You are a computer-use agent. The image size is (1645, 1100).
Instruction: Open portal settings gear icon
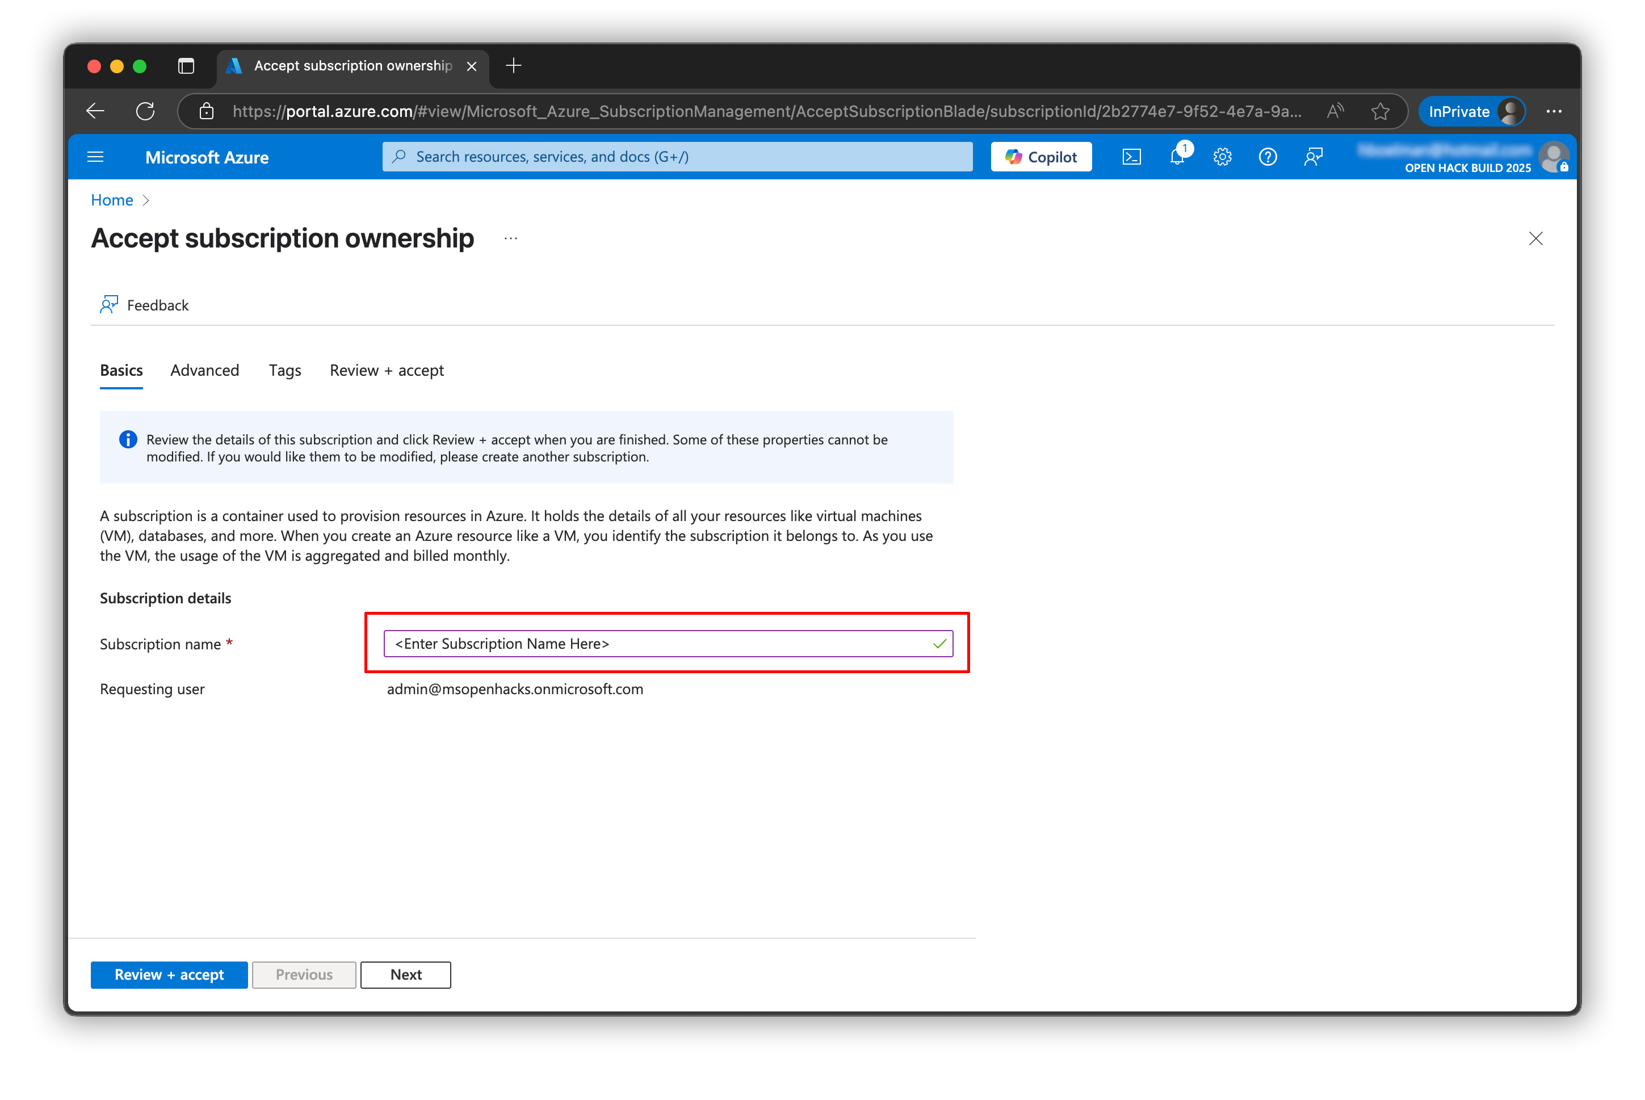pyautogui.click(x=1222, y=157)
